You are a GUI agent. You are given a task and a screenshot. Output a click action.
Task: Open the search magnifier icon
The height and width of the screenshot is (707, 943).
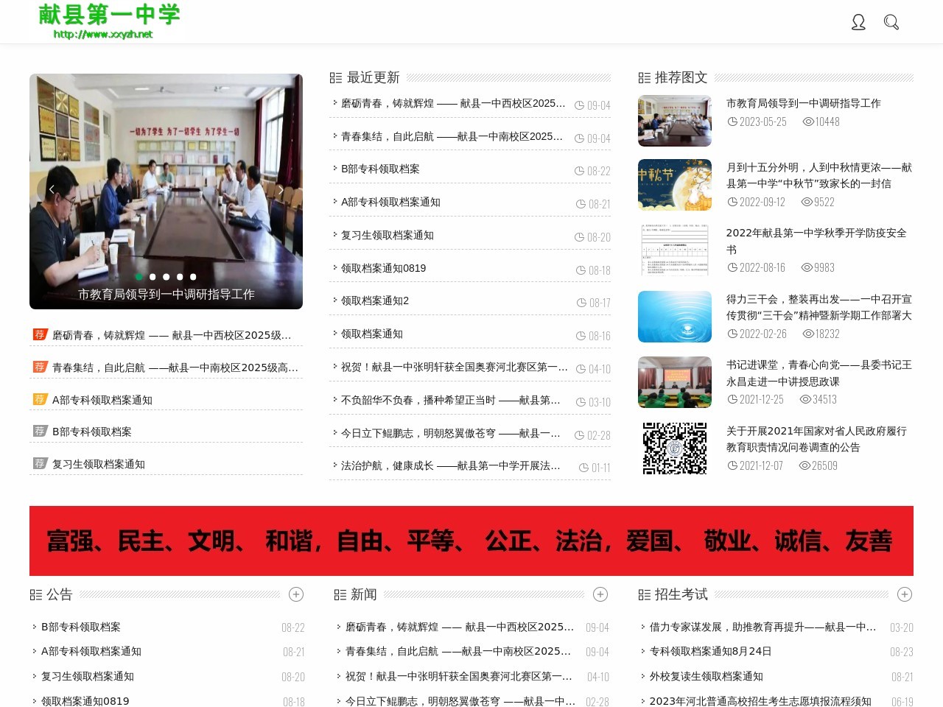coord(891,23)
